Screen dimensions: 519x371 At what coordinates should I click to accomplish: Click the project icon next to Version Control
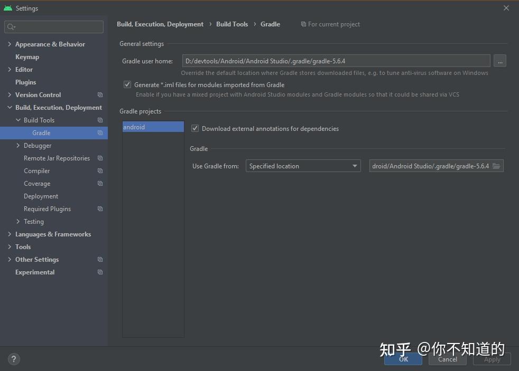coord(100,94)
